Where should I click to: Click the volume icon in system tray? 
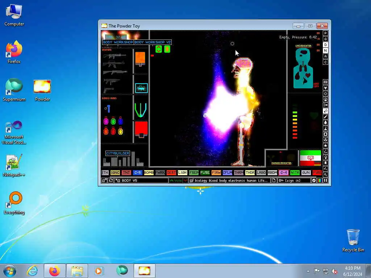click(334, 271)
